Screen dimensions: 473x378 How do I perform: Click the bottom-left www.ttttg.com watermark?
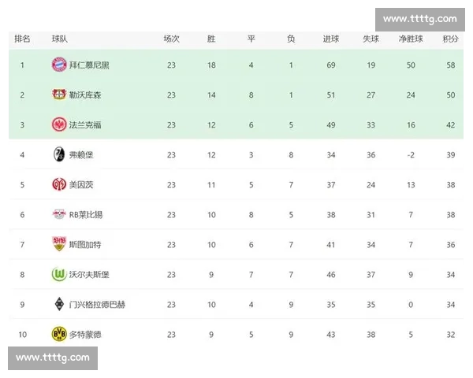pos(53,358)
